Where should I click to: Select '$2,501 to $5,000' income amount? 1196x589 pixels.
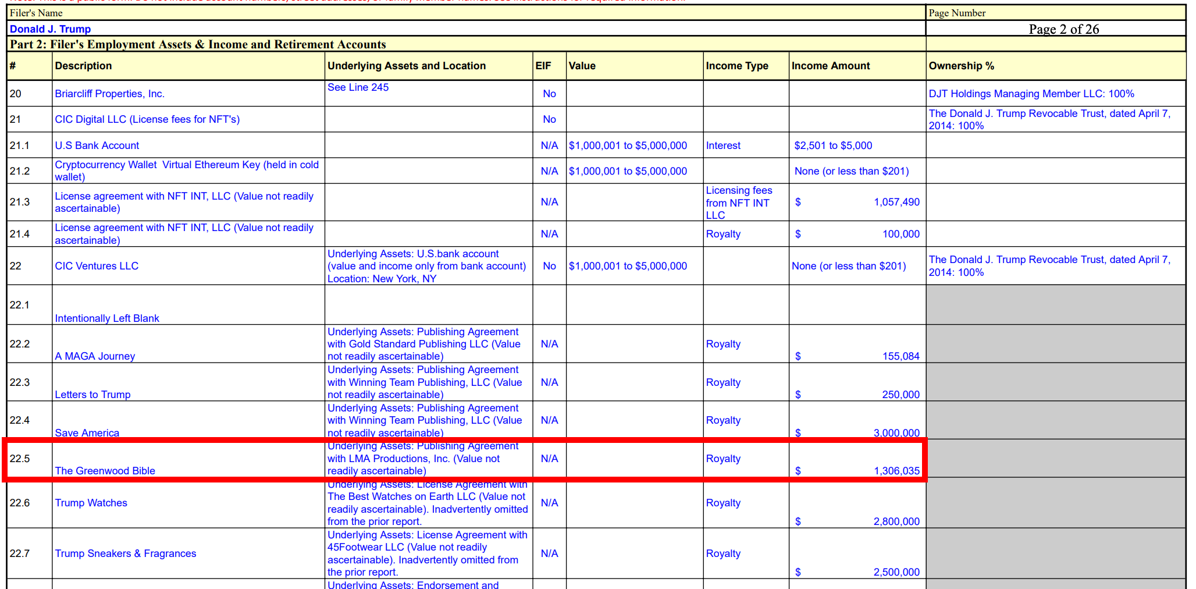click(x=833, y=146)
